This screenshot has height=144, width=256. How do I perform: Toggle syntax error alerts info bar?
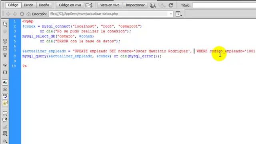pyautogui.click(x=5, y=103)
